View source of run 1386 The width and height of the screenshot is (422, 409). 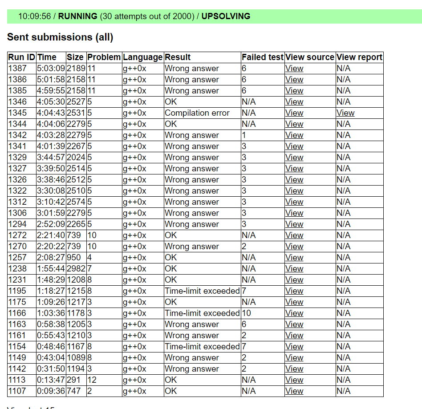[294, 80]
